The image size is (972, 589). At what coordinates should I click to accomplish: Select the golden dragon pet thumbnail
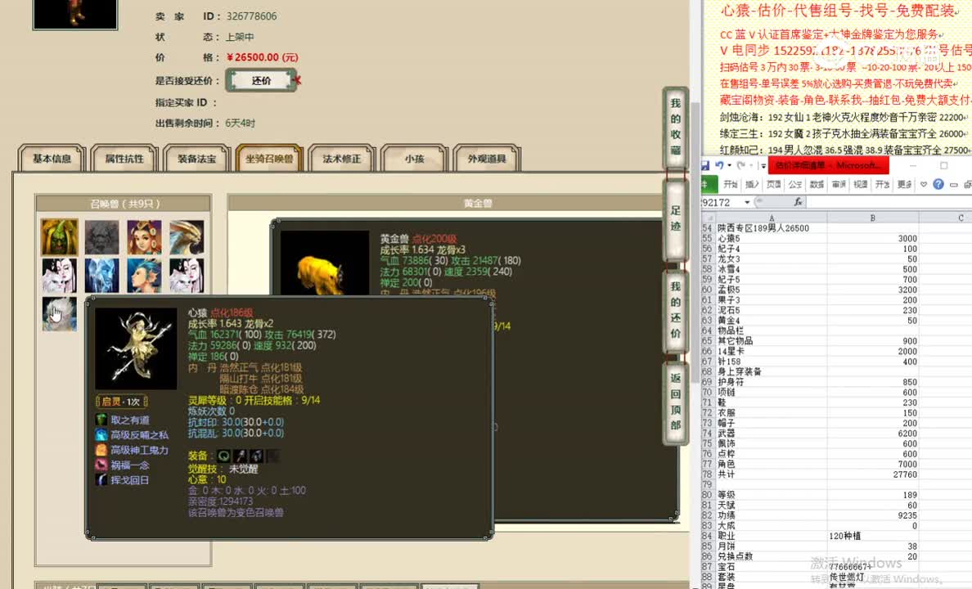pos(186,237)
